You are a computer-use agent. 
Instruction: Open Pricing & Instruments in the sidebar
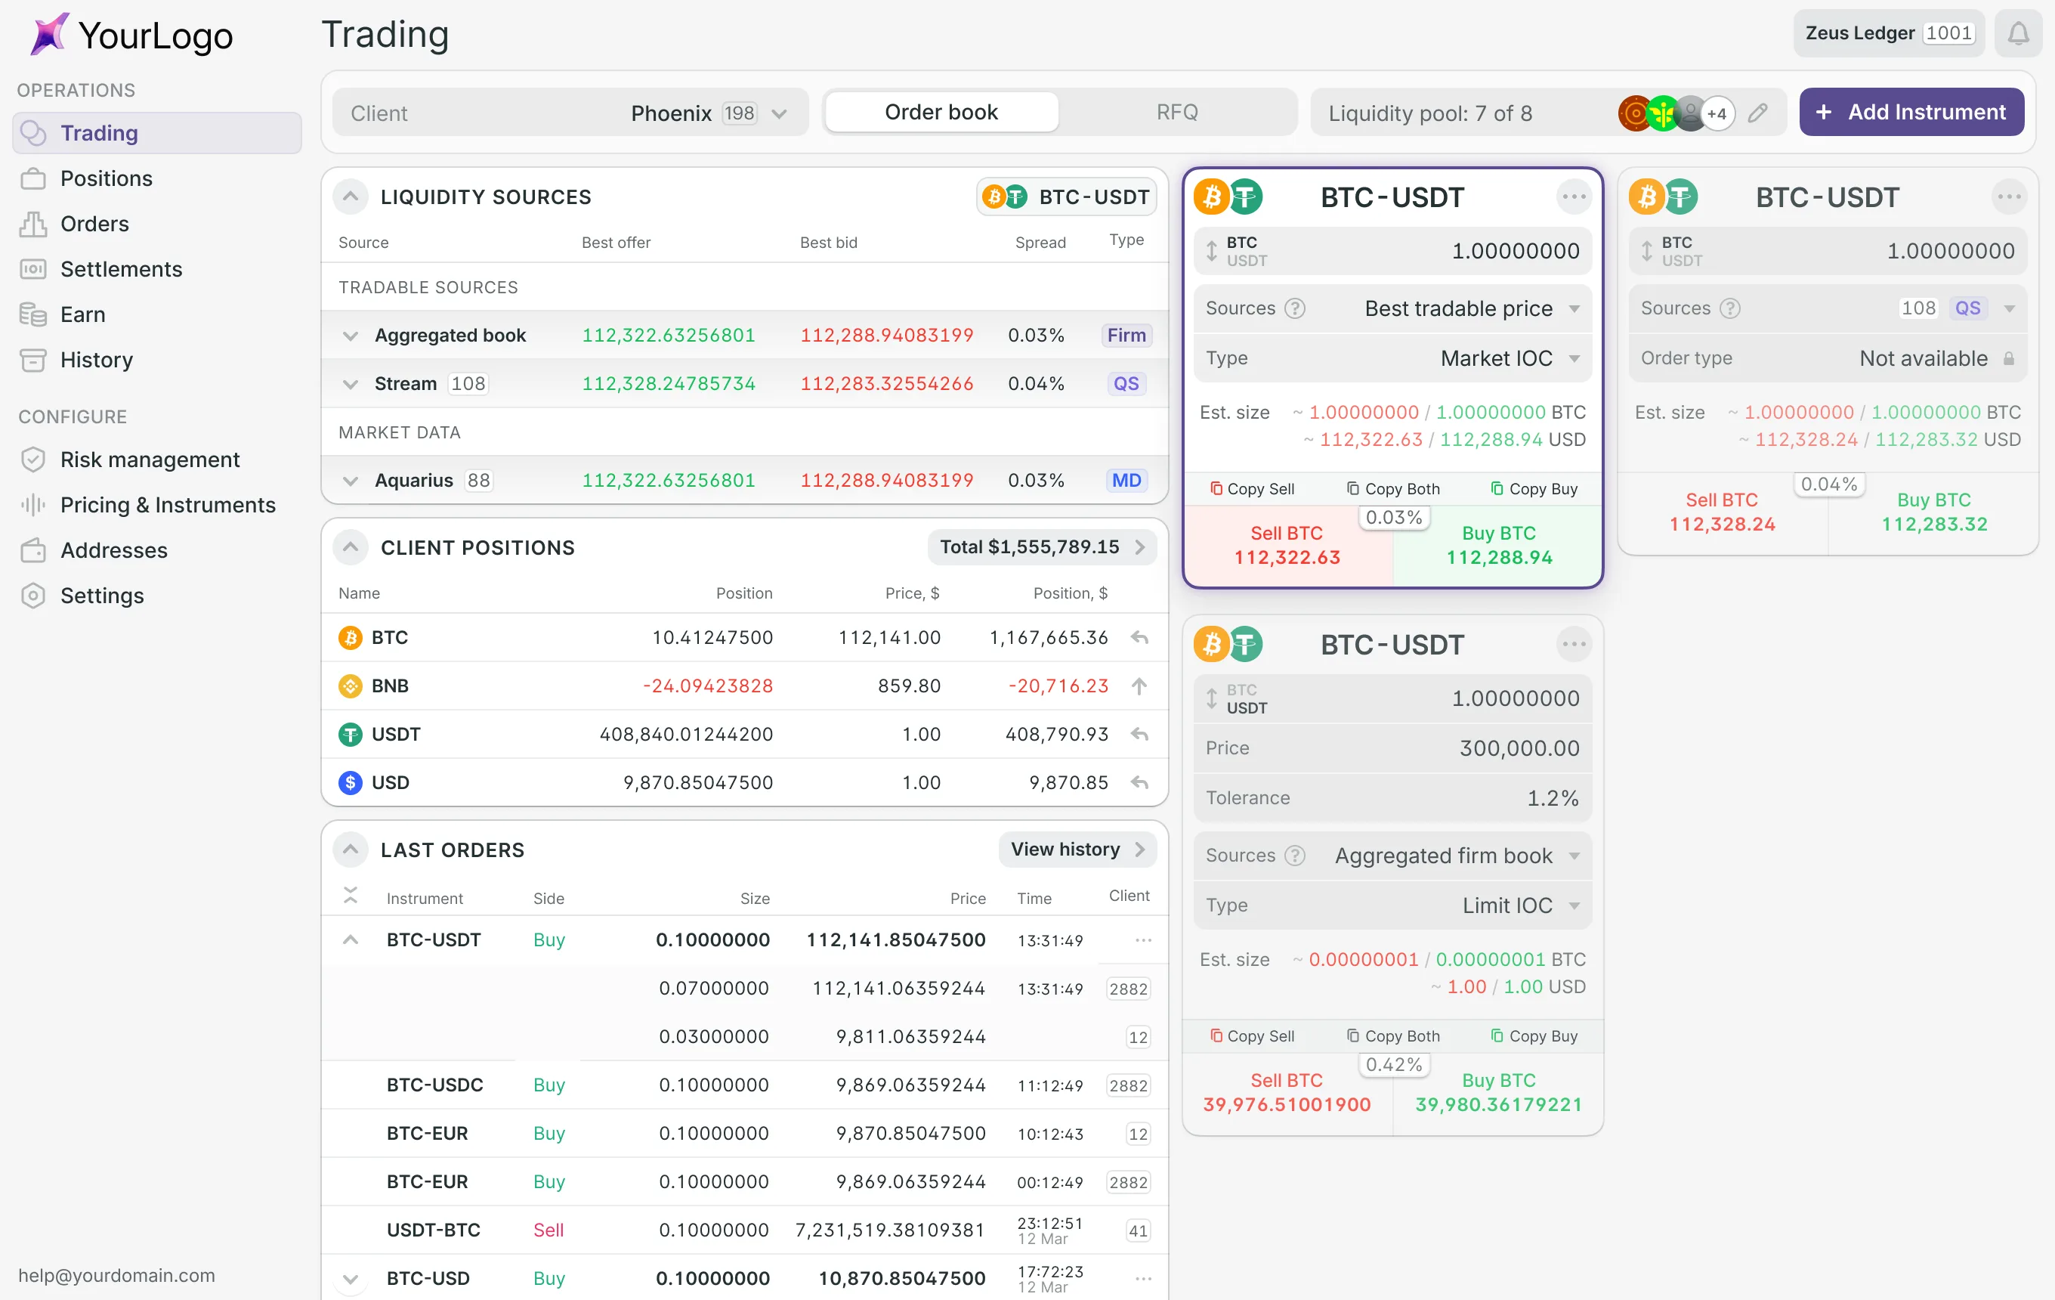167,504
